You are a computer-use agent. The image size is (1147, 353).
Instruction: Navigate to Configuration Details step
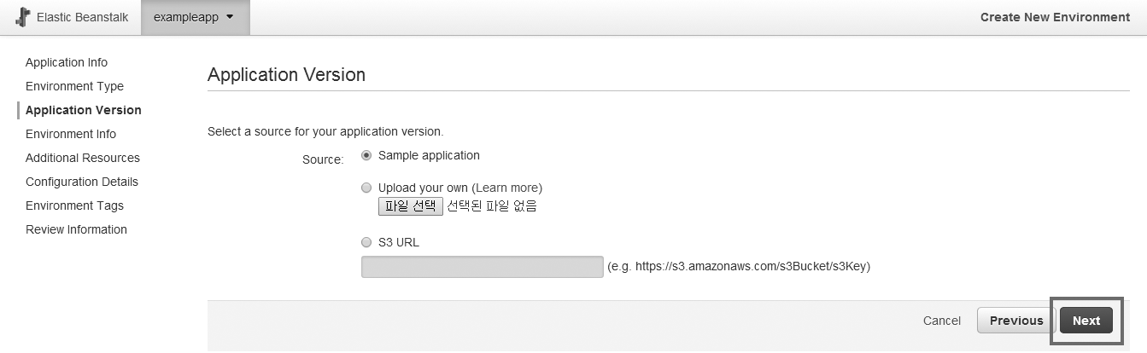tap(82, 182)
